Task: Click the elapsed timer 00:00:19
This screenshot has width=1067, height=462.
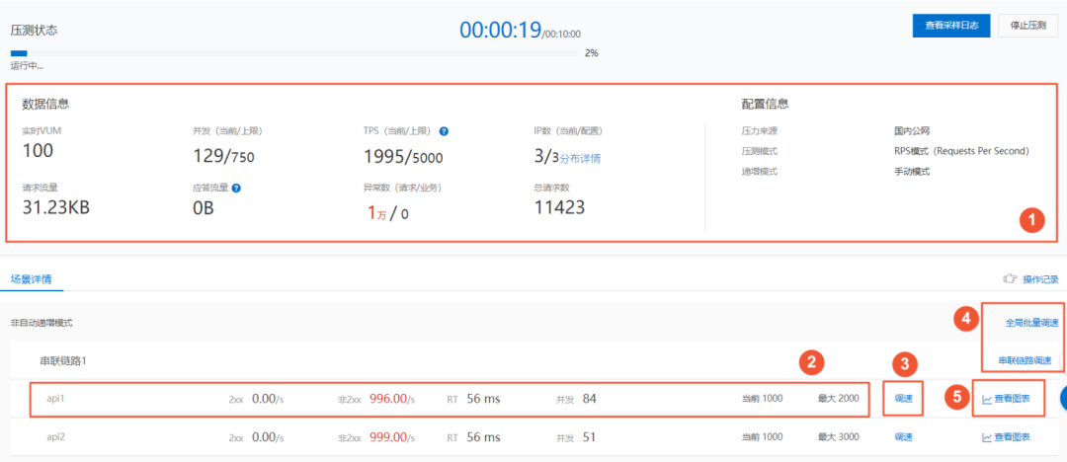Action: pos(500,30)
